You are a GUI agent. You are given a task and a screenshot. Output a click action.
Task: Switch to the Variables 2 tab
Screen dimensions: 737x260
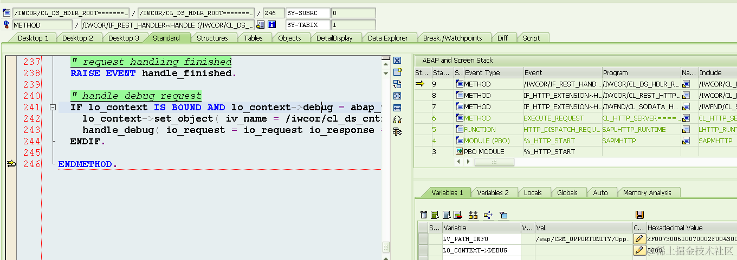(493, 192)
